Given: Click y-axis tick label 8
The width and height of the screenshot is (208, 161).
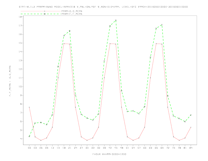Looking at the screenshot, I should click(x=21, y=104).
